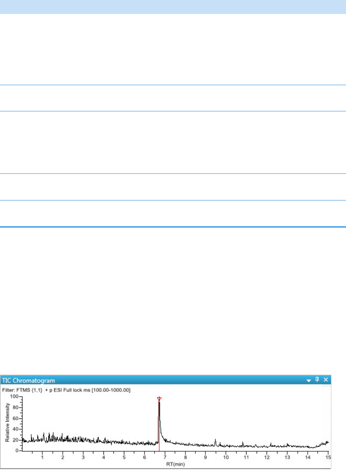The width and height of the screenshot is (346, 470).
Task: Click the filter text 'FTMS {1,1} + p ESI Full lock ms'
Action: click(x=53, y=390)
